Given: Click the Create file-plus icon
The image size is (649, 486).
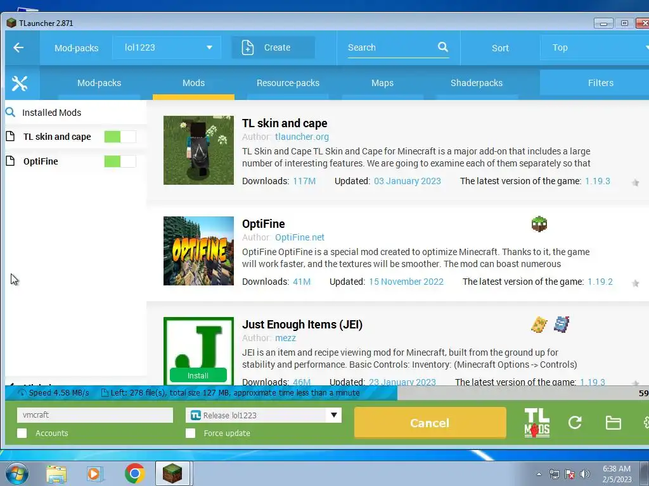Looking at the screenshot, I should point(248,47).
